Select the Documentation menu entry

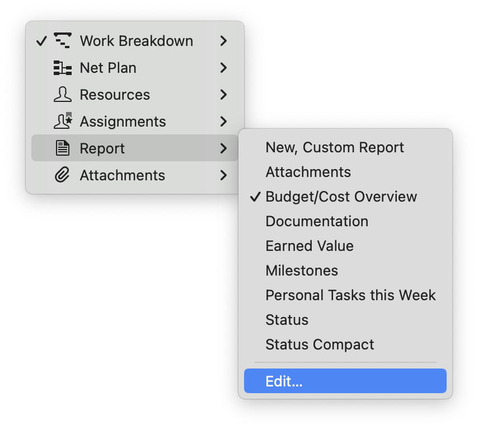[x=317, y=221]
